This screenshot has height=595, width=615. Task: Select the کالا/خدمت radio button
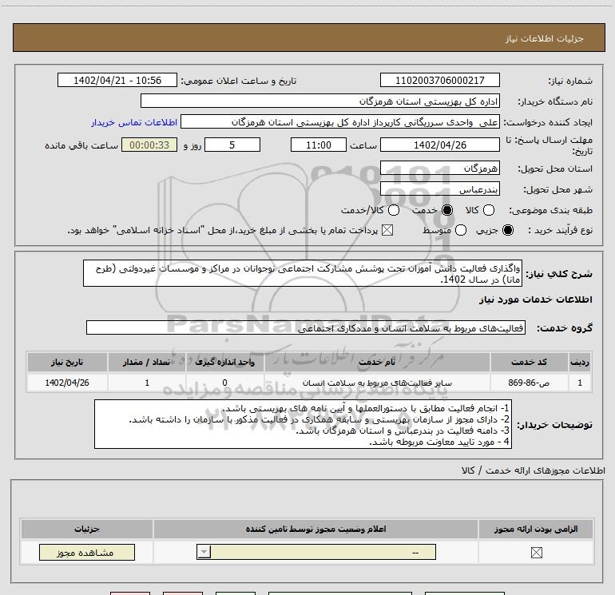pos(394,210)
